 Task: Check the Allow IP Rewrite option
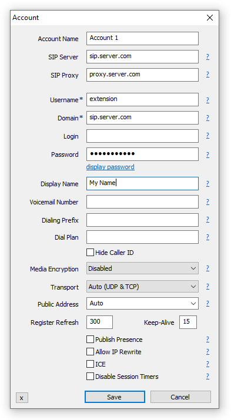(91, 352)
